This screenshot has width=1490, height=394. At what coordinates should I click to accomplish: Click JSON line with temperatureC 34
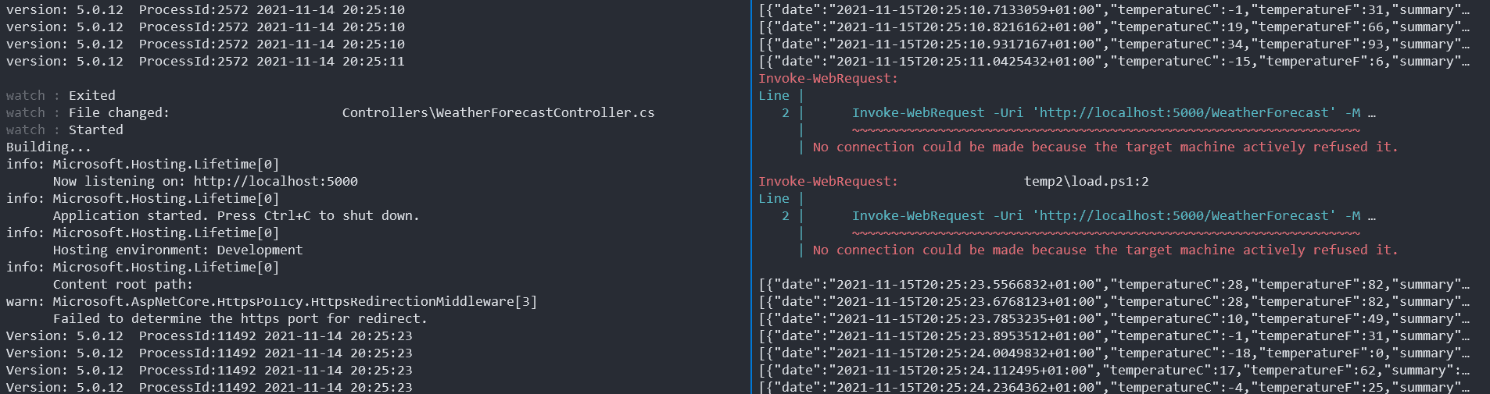1114,44
